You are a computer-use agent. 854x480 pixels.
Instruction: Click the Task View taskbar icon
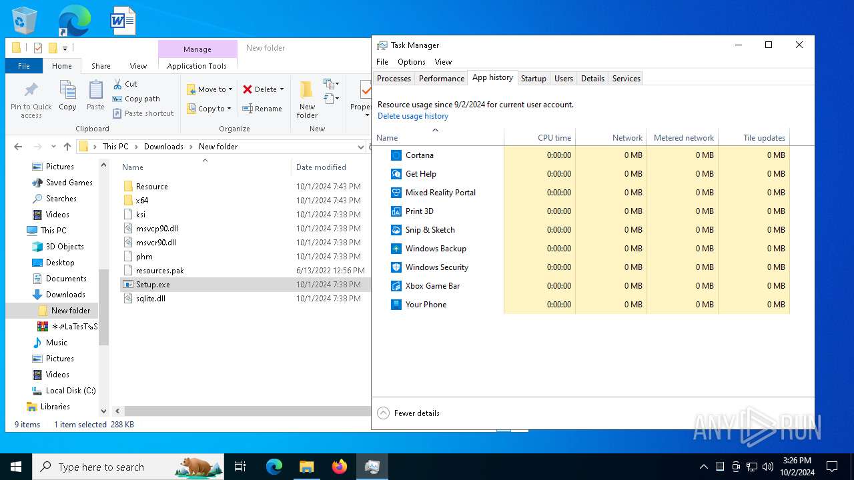pyautogui.click(x=240, y=467)
